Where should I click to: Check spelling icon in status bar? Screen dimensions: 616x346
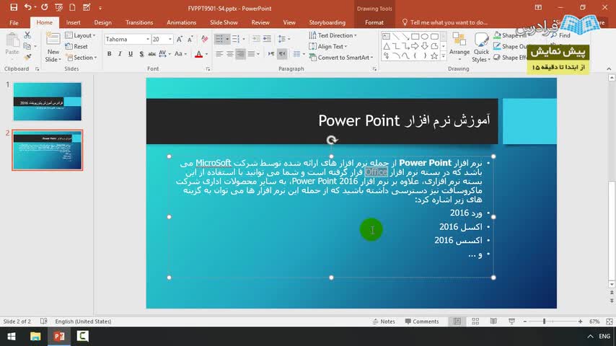click(x=43, y=321)
